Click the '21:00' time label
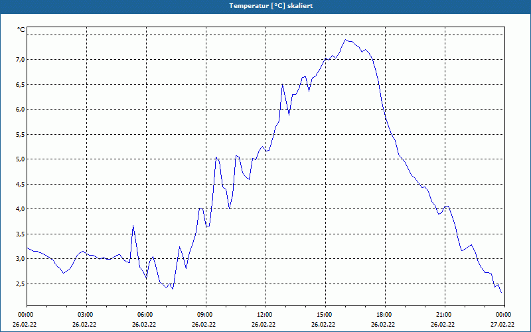The image size is (531, 332). 445,315
